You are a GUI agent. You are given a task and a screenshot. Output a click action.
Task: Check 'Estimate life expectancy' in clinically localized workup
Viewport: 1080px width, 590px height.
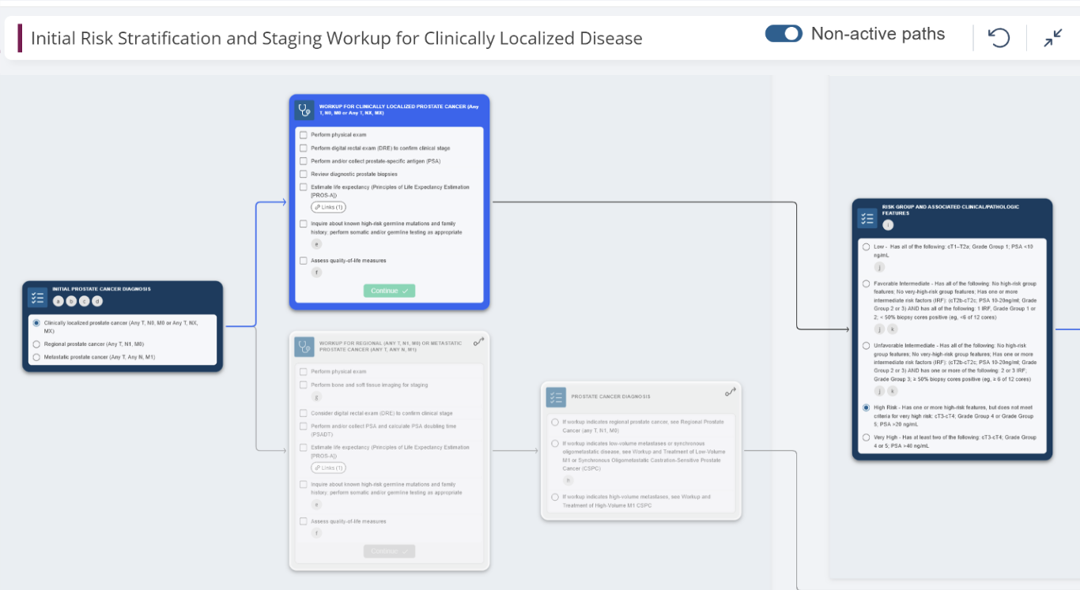pyautogui.click(x=304, y=187)
